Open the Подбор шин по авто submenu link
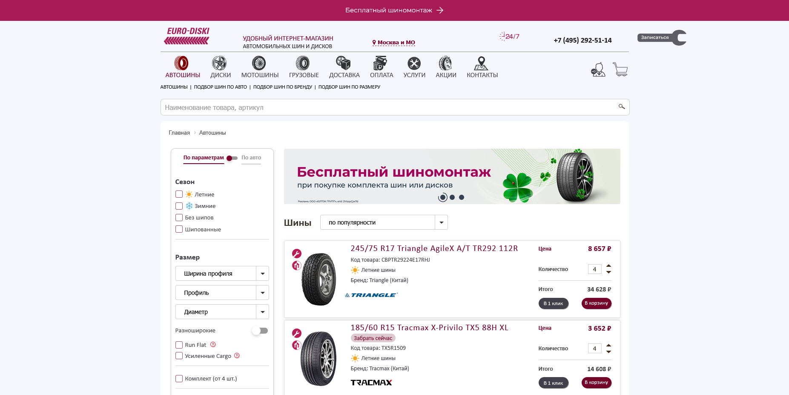The height and width of the screenshot is (395, 789). (221, 87)
